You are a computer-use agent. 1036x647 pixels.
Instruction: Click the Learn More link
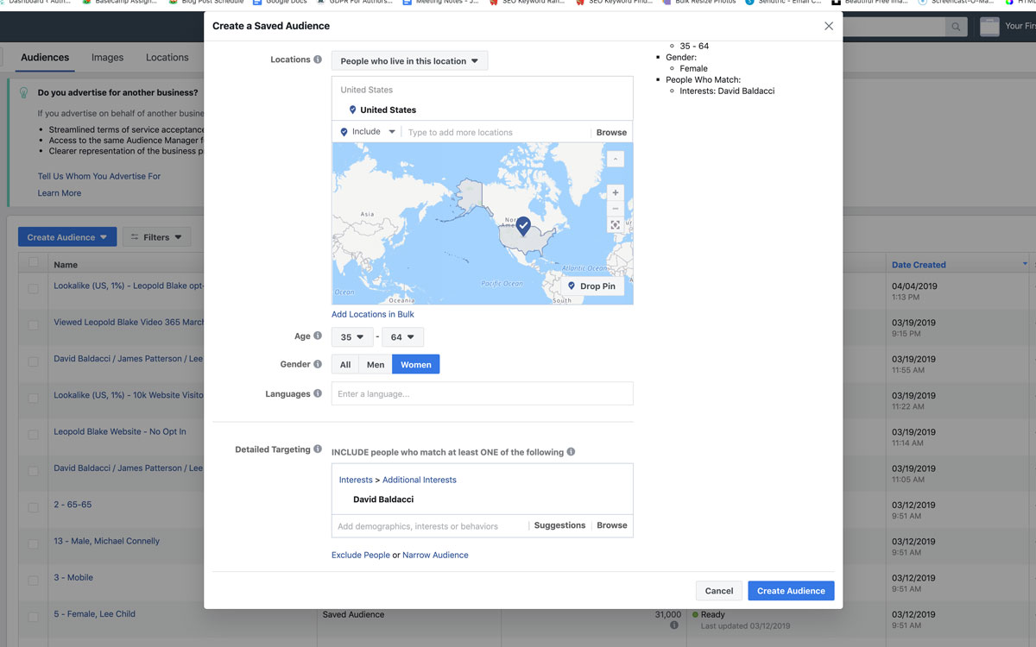click(60, 193)
